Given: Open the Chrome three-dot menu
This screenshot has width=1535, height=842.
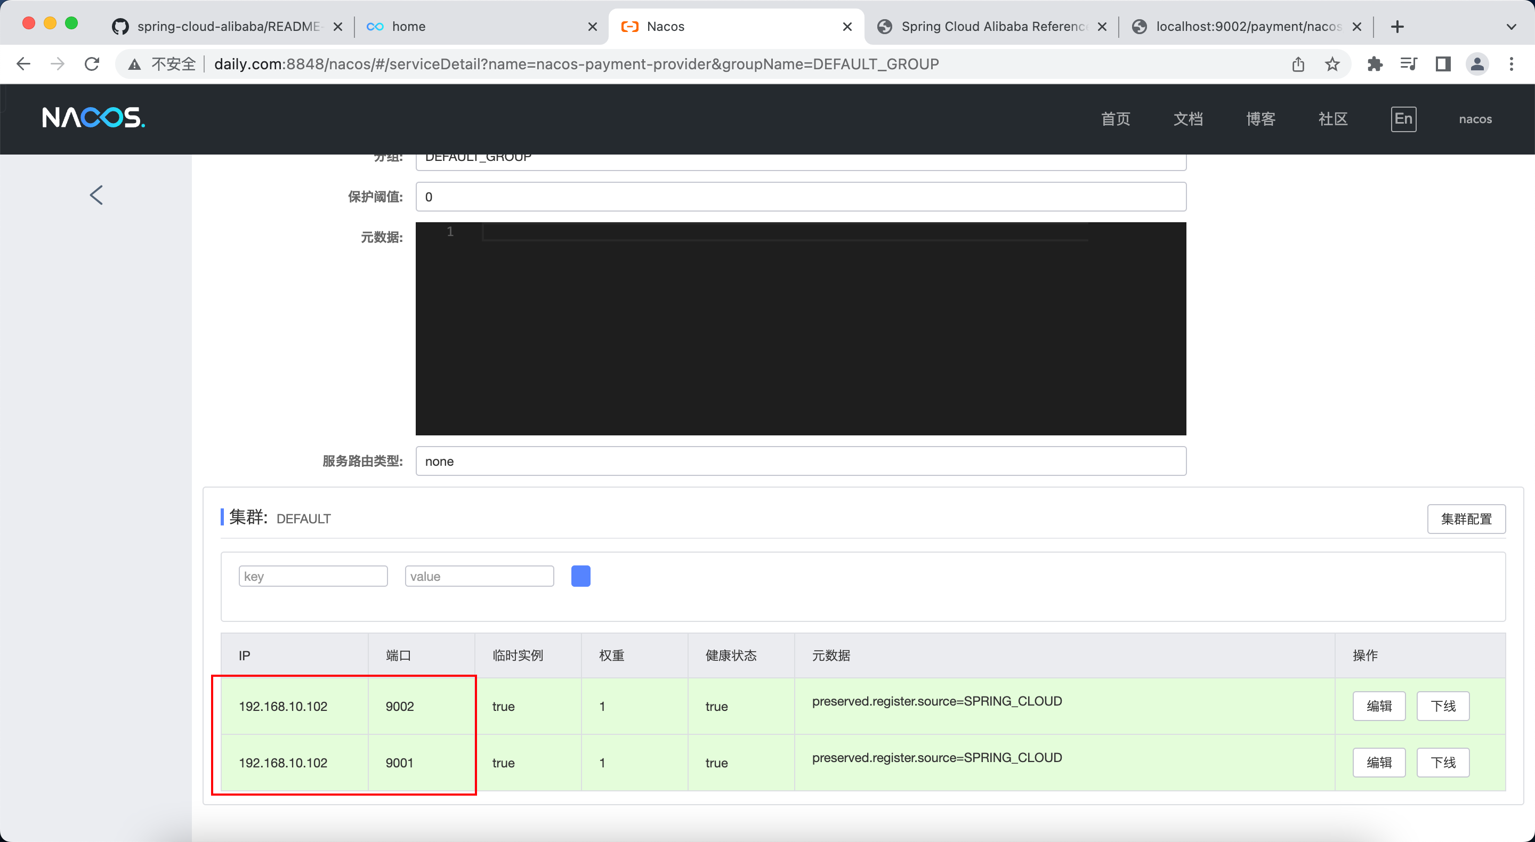Looking at the screenshot, I should 1511,64.
